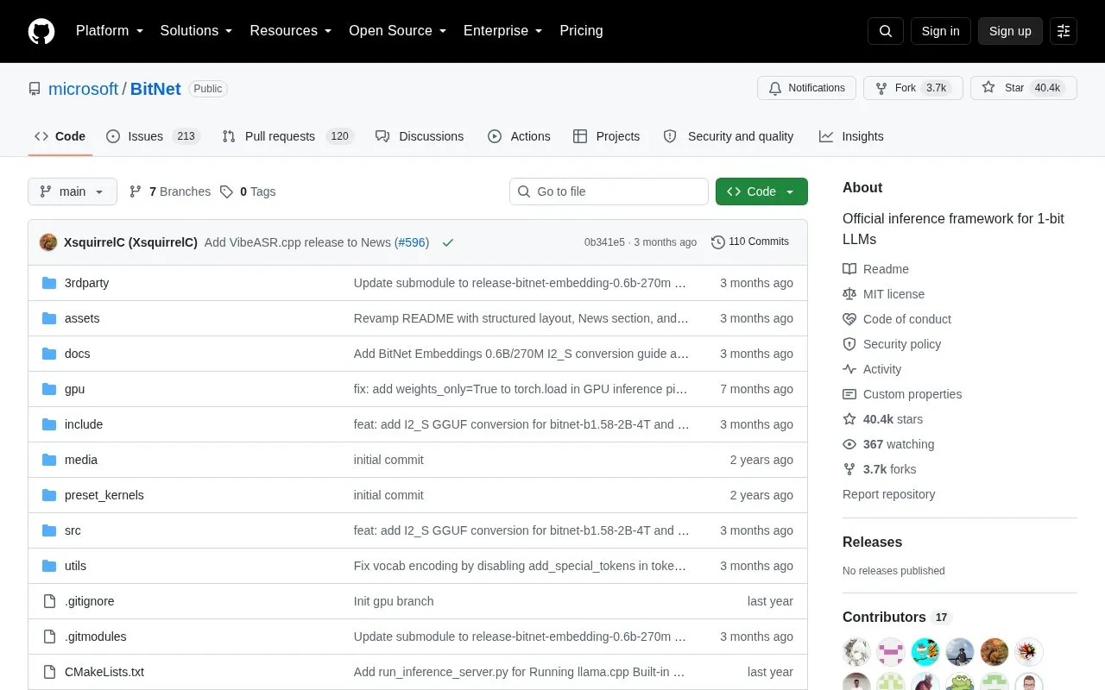Click the Sign up button
This screenshot has height=690, width=1105.
pos(1010,31)
